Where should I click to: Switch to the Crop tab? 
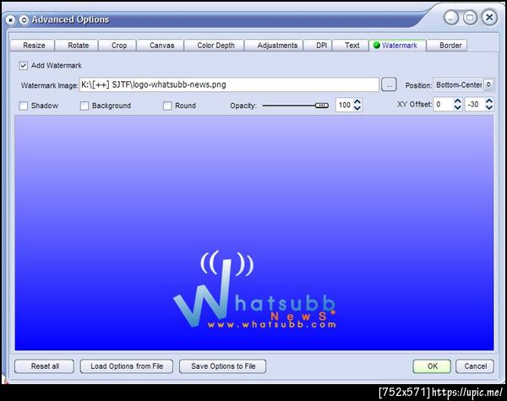click(118, 46)
